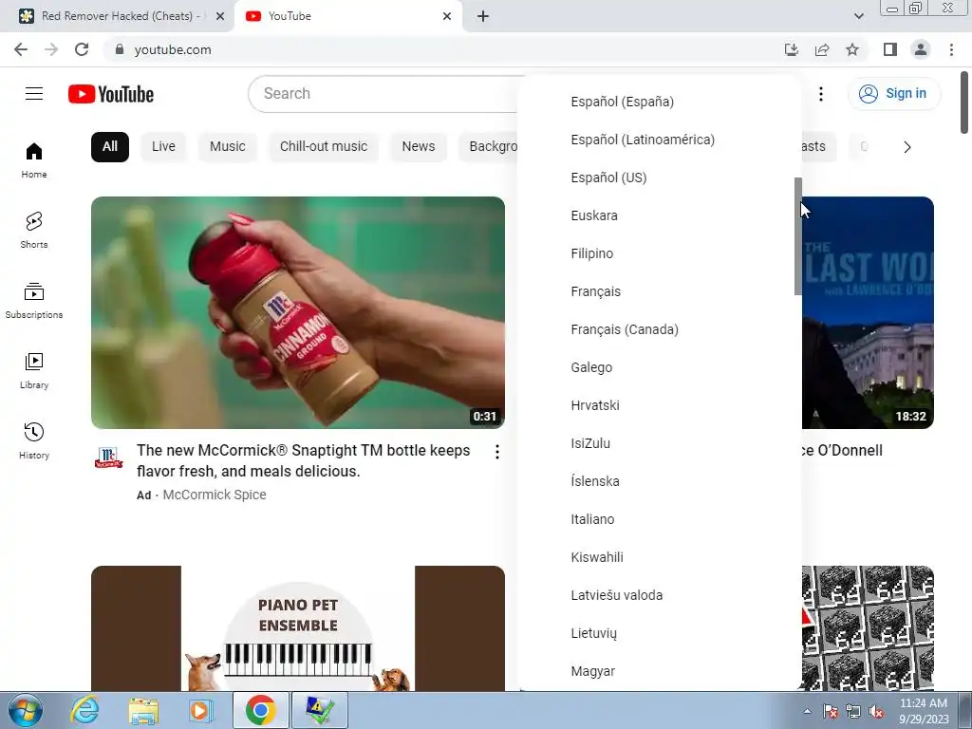Open media player from the taskbar
This screenshot has width=972, height=729.
click(x=201, y=710)
